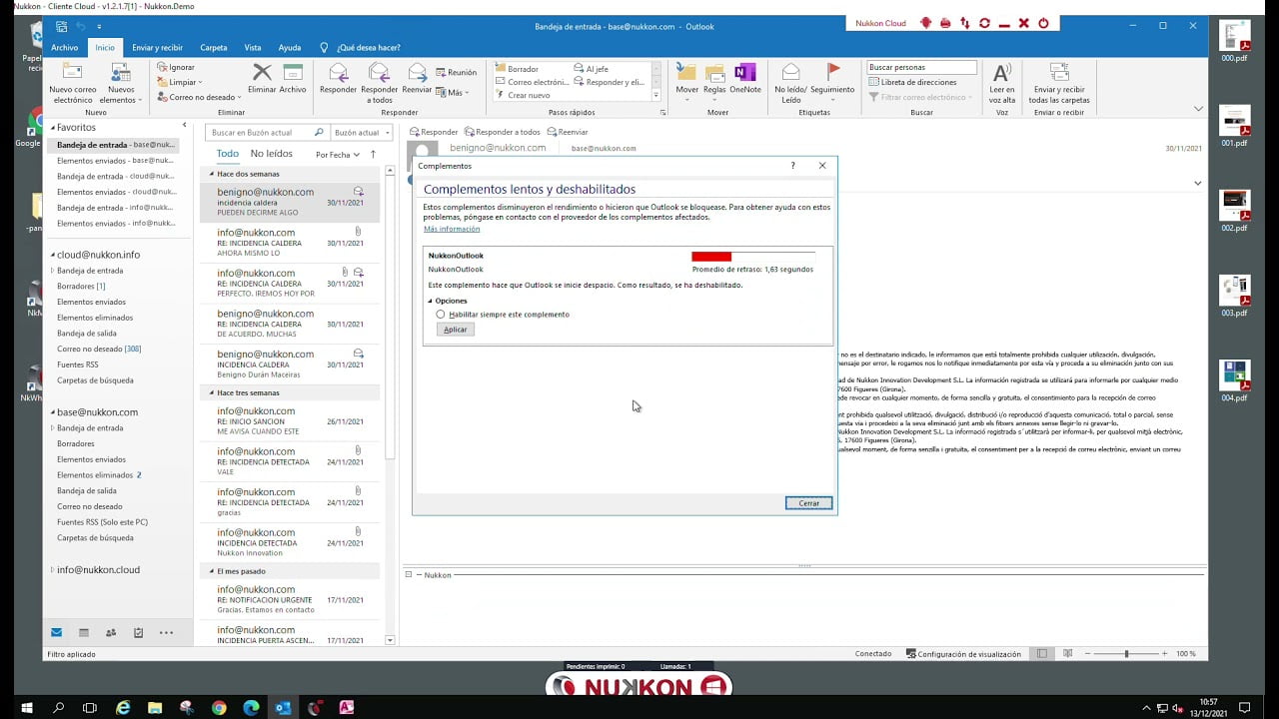The image size is (1279, 719).
Task: Open the Carpeta ribbon tab
Action: pyautogui.click(x=213, y=47)
